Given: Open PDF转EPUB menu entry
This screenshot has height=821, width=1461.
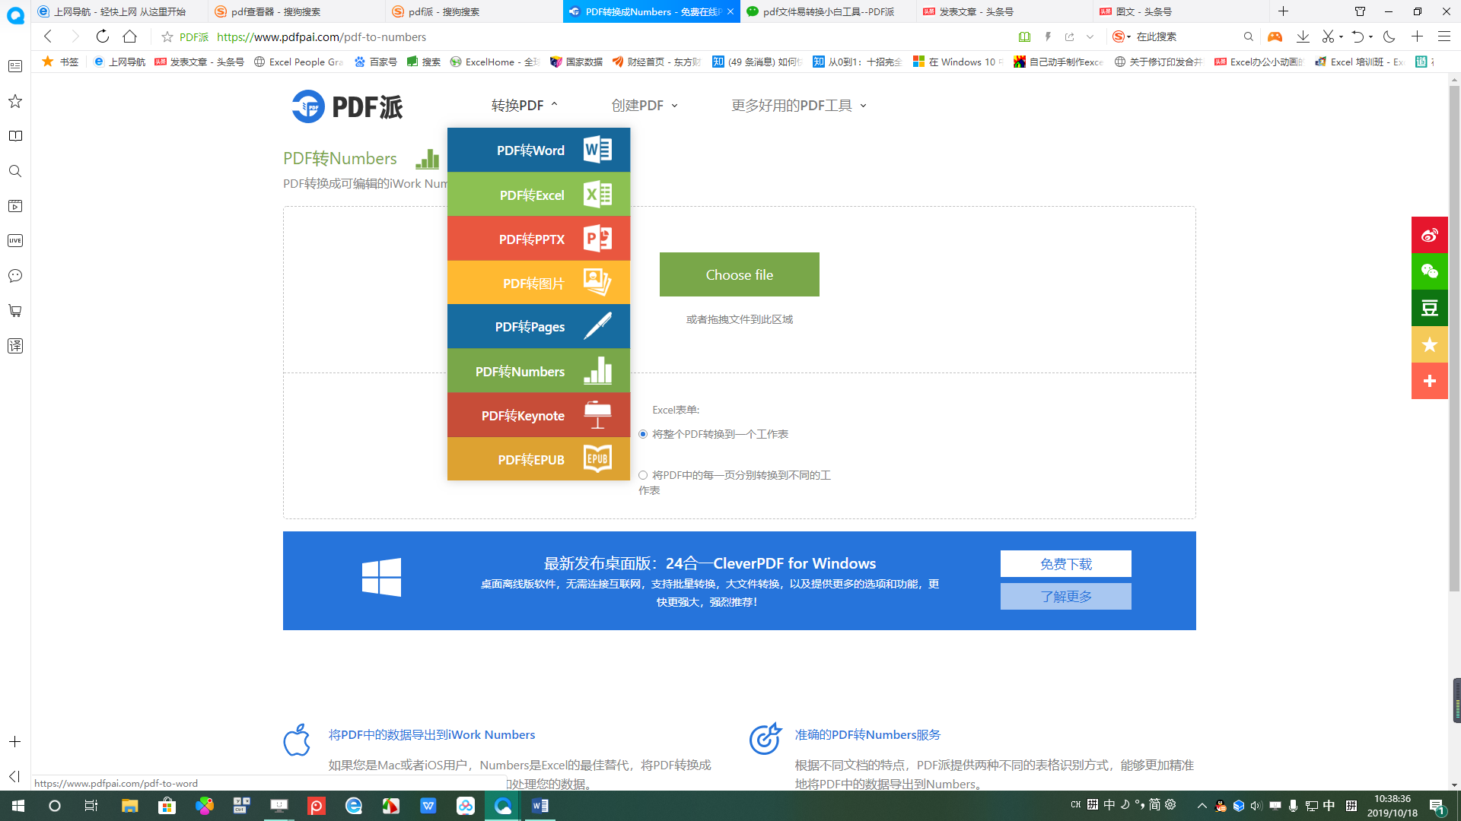Looking at the screenshot, I should click(x=539, y=458).
